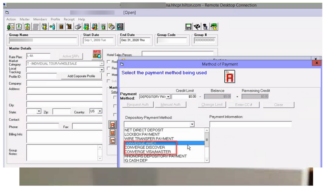
Task: Open the Master menu
Action: point(25,19)
